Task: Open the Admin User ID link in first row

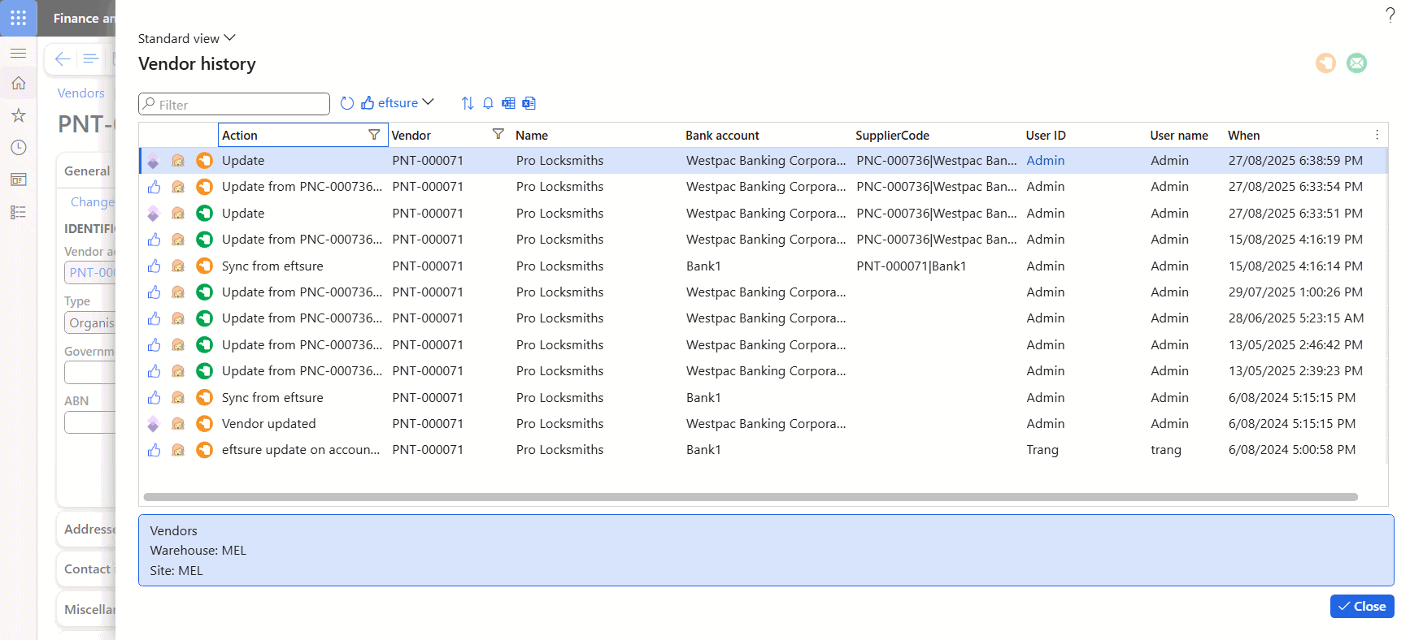Action: coord(1046,161)
